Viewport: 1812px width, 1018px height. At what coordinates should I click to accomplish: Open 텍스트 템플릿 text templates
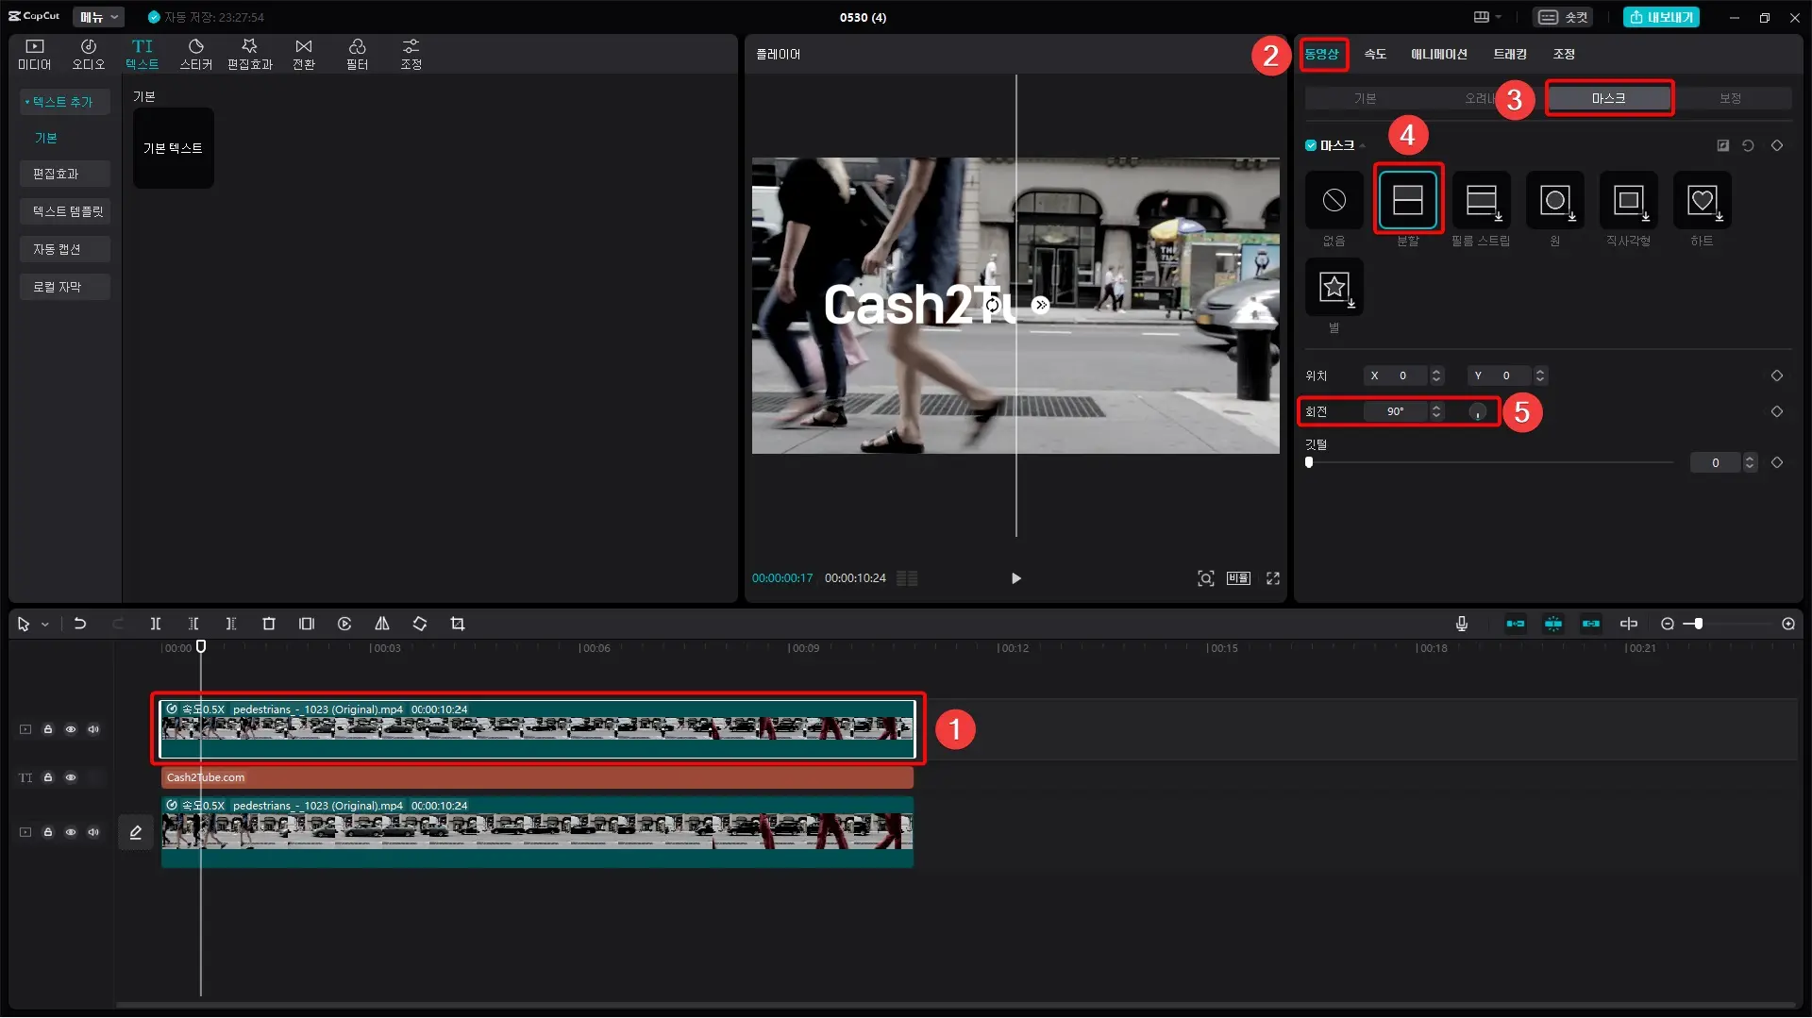click(65, 211)
